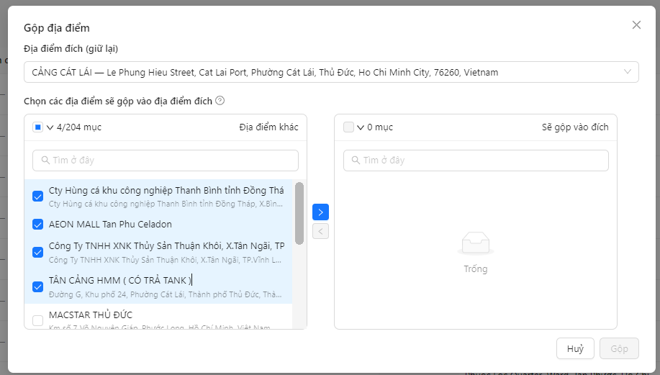
Task: Click the move-right arrow transfer button
Action: pyautogui.click(x=320, y=212)
